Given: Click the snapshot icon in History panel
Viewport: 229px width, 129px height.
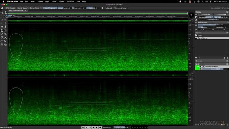Looking at the screenshot, I should pyautogui.click(x=224, y=58).
